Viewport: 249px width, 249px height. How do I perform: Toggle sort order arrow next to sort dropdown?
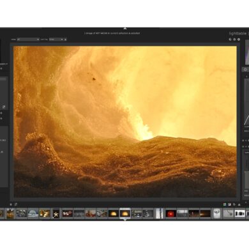[65, 40]
